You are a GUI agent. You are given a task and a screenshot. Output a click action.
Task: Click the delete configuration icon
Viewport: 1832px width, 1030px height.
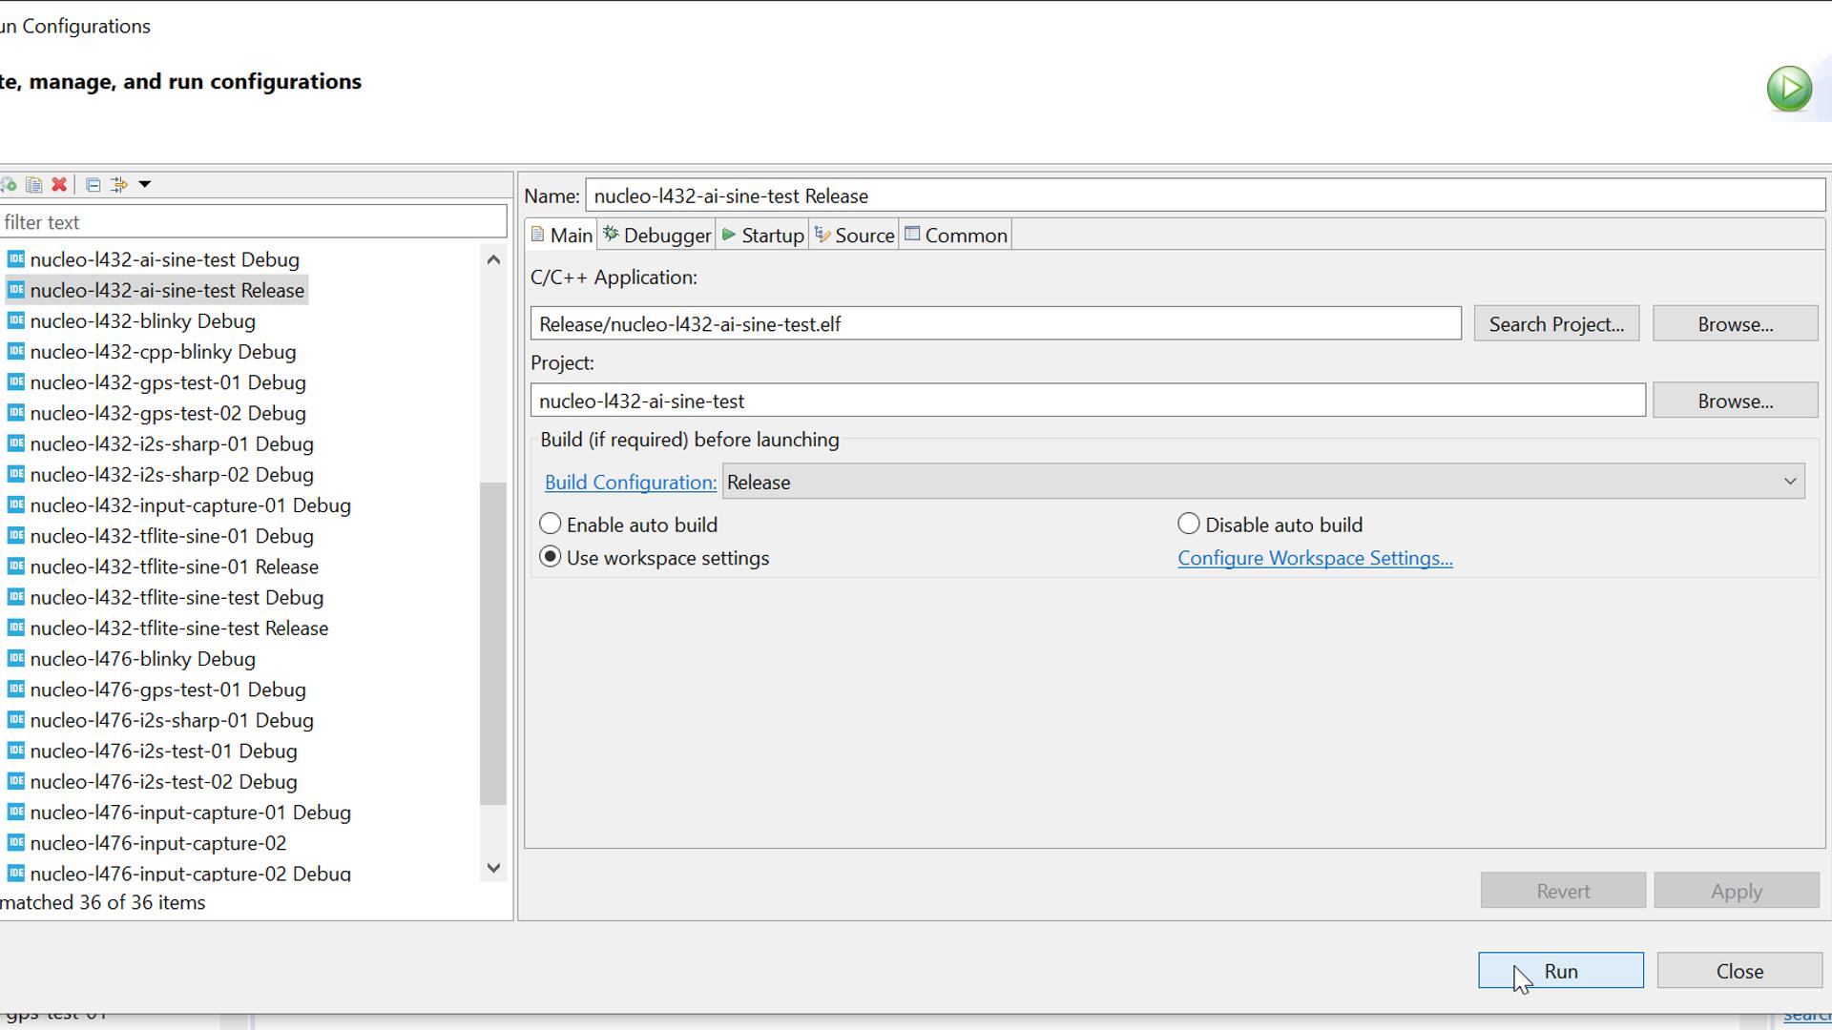[59, 185]
